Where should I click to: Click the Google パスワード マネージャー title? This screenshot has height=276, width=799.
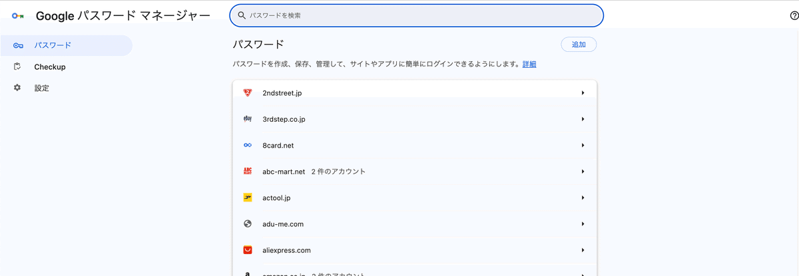point(123,15)
